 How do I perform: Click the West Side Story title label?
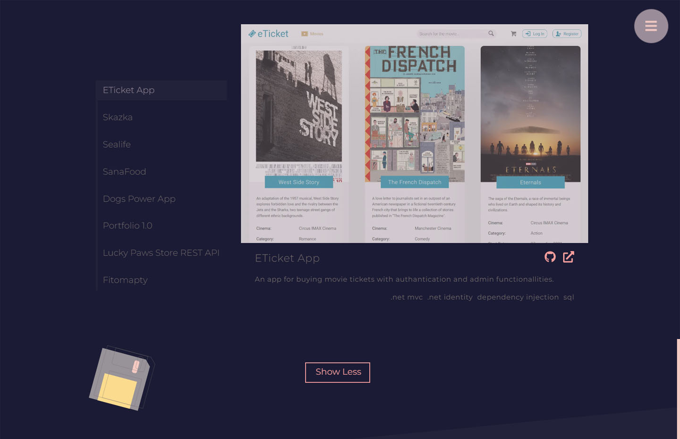pos(299,182)
